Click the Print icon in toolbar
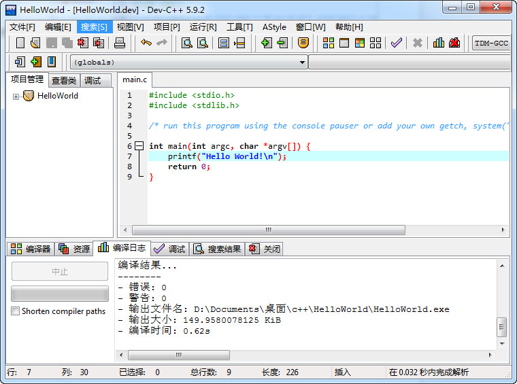 tap(119, 43)
